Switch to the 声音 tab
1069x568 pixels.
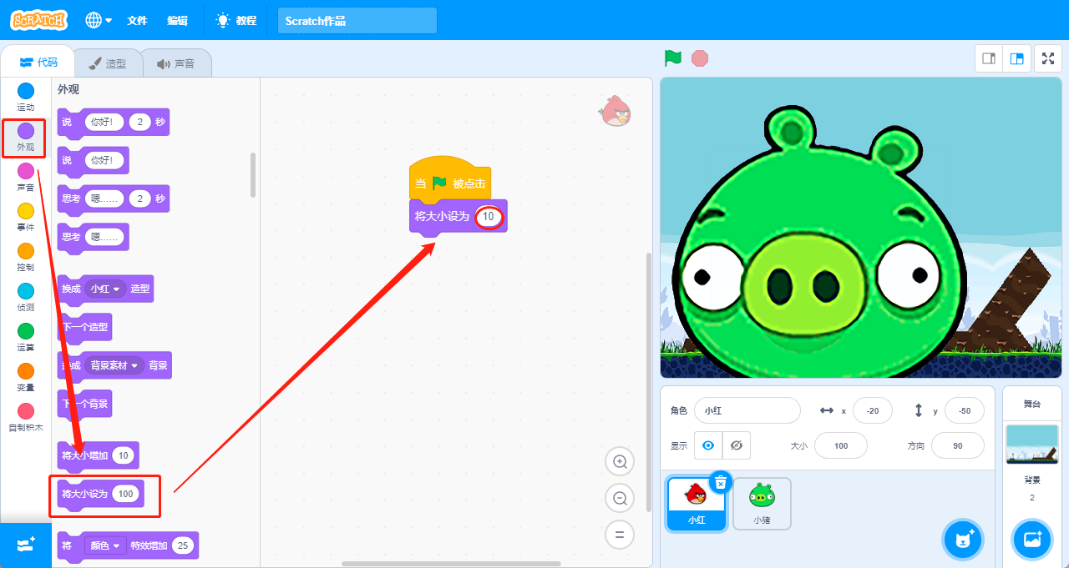[175, 63]
